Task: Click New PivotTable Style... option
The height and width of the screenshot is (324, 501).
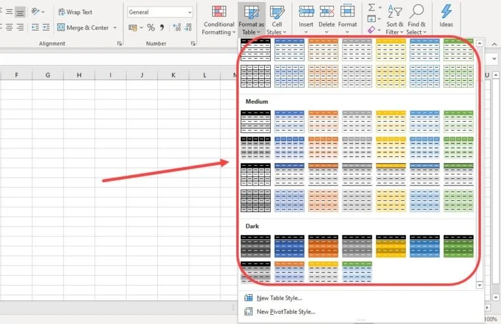Action: tap(286, 312)
